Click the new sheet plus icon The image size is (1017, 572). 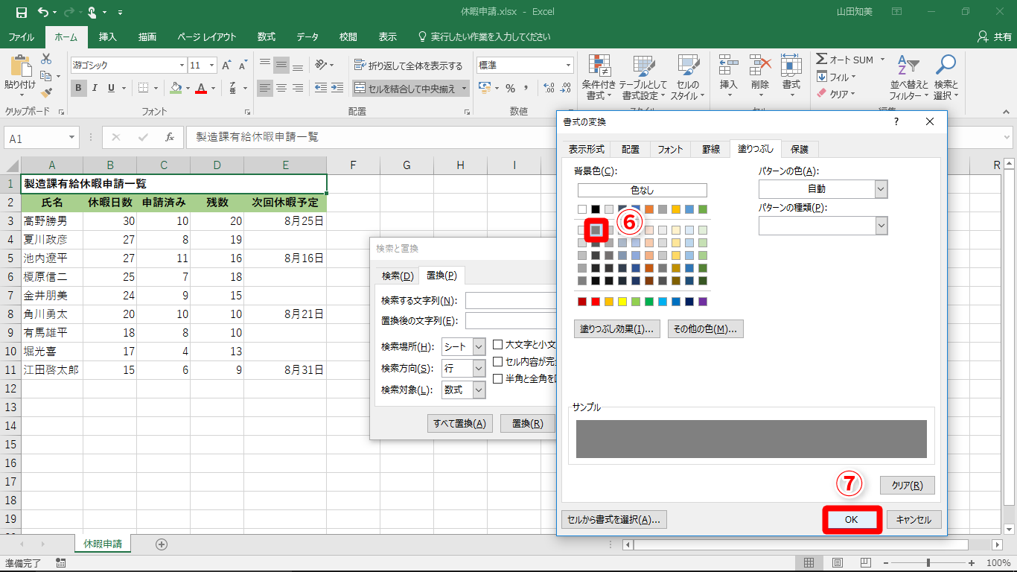point(162,544)
